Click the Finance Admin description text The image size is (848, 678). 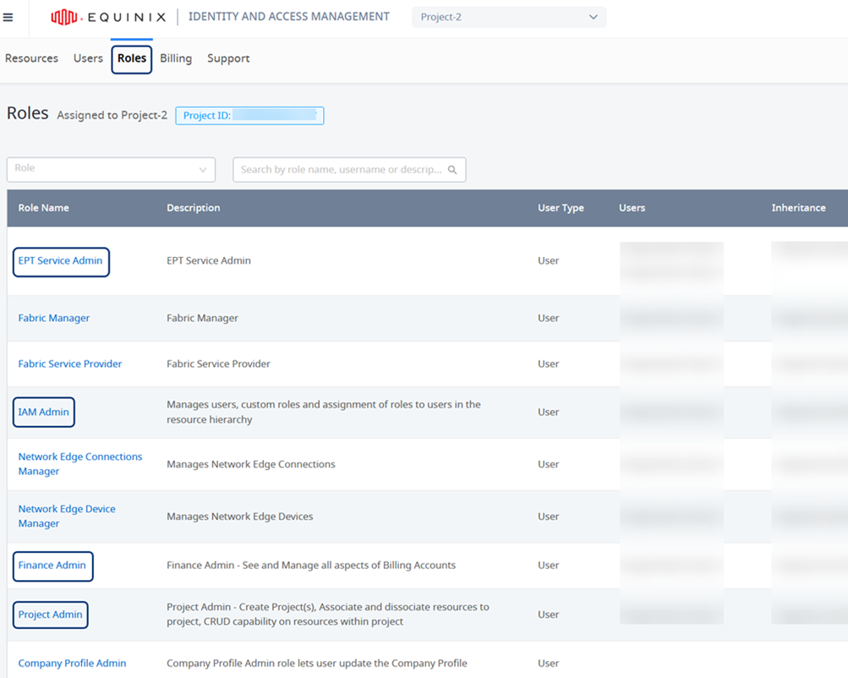[x=311, y=566]
